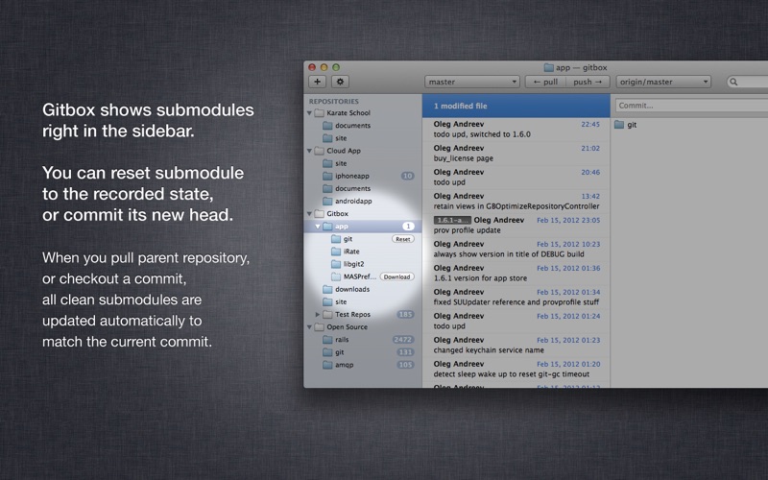Click into the Commit message field

point(691,106)
